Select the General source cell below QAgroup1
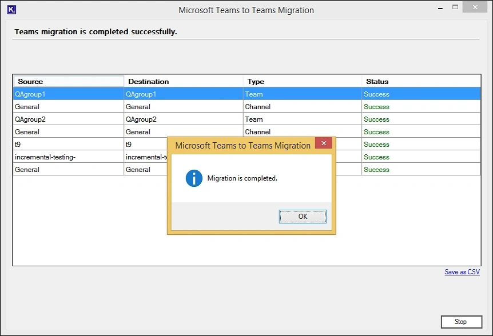 69,106
